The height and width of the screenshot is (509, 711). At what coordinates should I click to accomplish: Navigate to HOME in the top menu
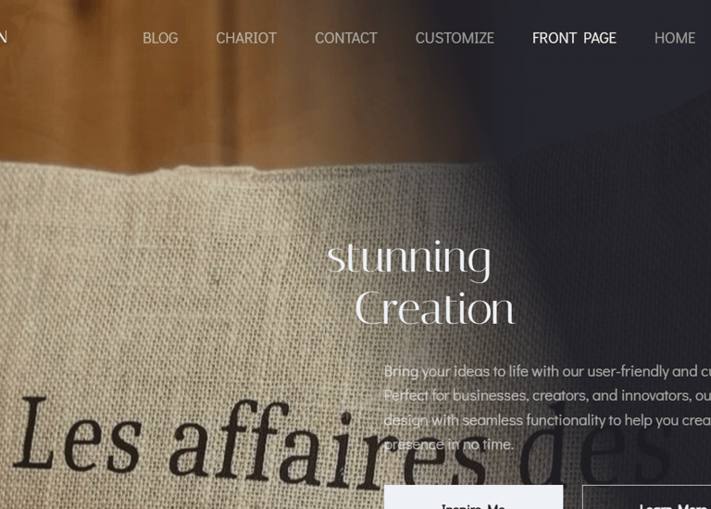675,38
